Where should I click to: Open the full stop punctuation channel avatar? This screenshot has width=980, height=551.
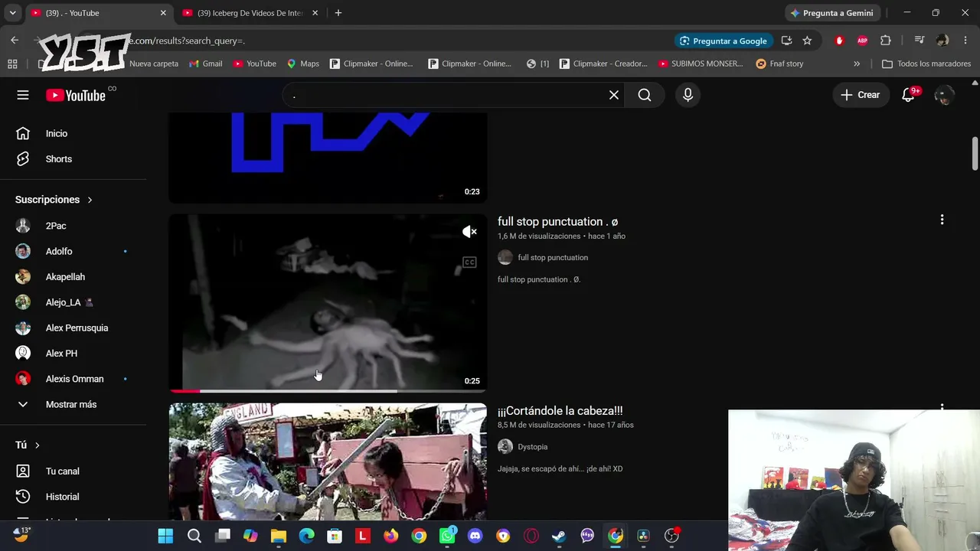pyautogui.click(x=505, y=258)
